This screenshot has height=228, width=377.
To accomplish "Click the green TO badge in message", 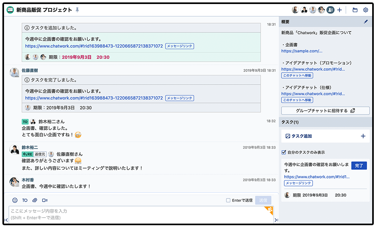I will coord(25,121).
